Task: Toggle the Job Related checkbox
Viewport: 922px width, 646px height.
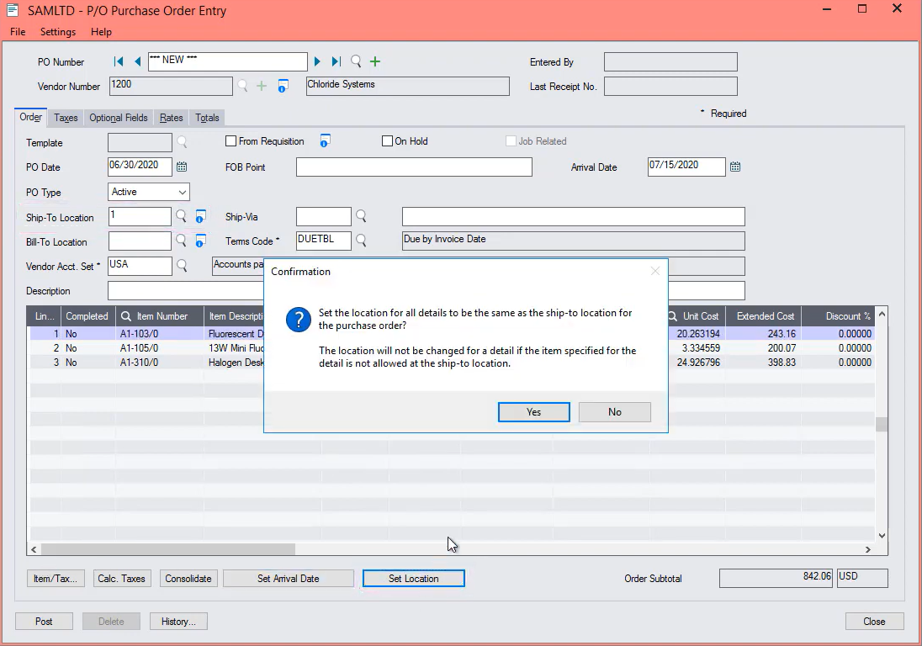Action: click(x=509, y=140)
